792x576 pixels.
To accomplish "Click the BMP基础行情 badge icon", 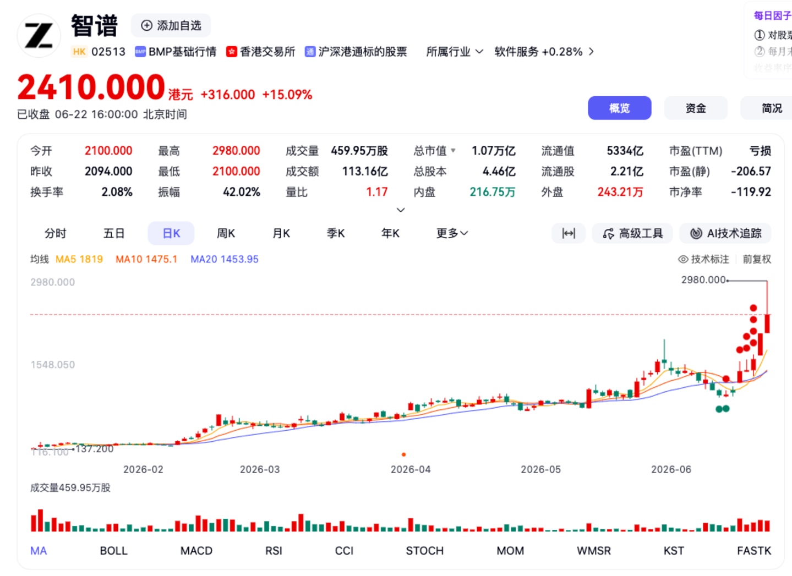I will click(140, 52).
